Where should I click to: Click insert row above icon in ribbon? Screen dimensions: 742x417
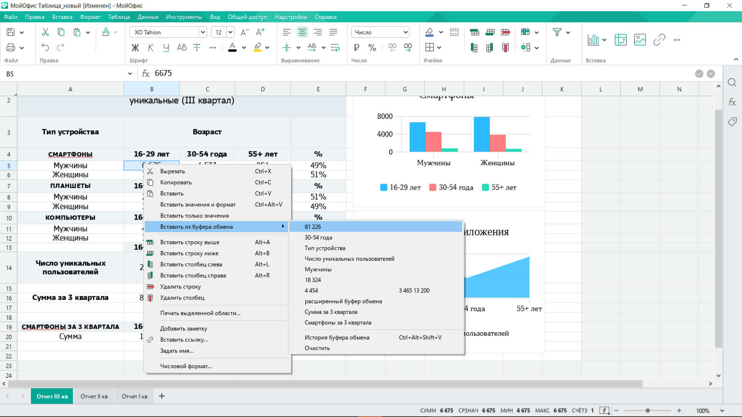475,32
